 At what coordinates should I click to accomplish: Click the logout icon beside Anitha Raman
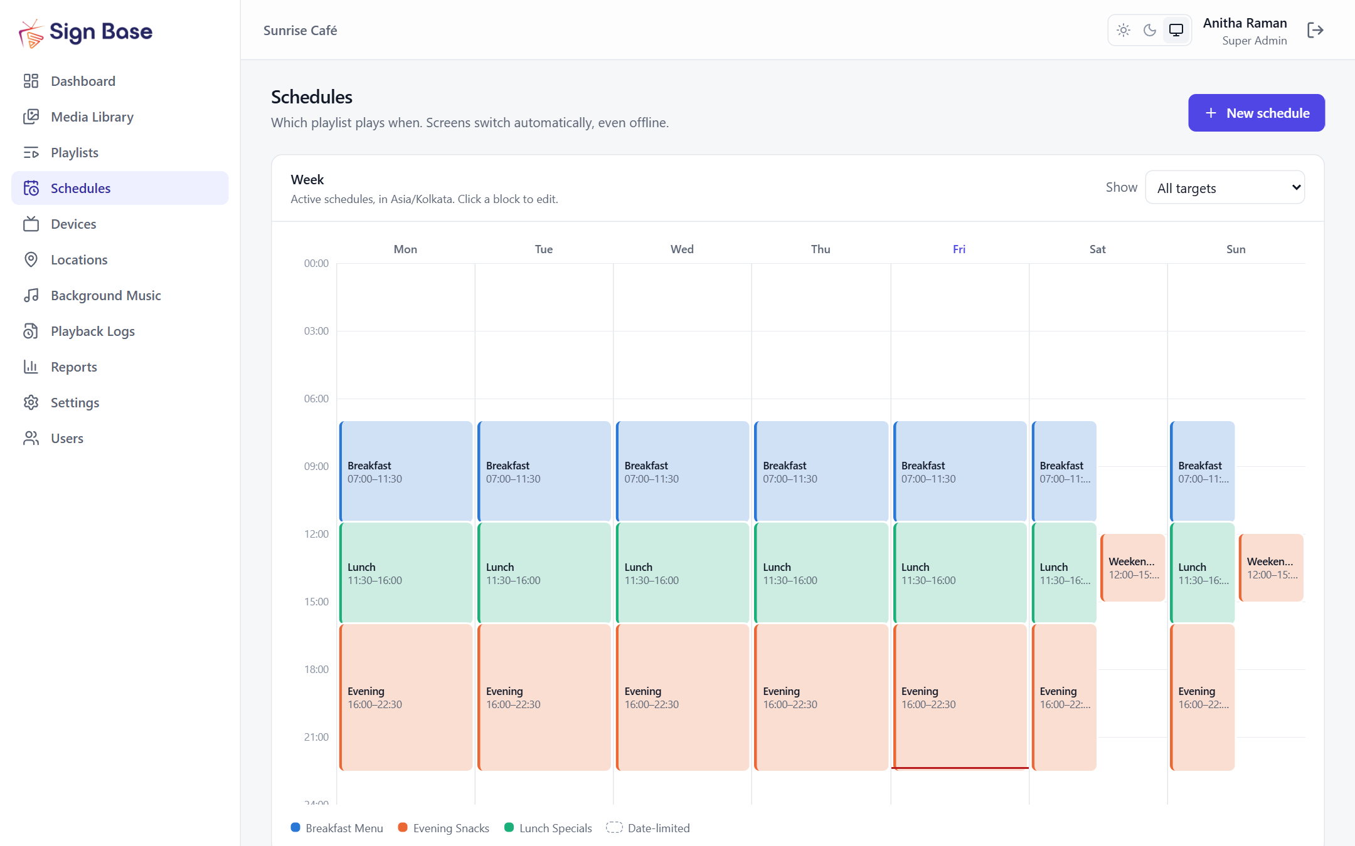[x=1315, y=30]
